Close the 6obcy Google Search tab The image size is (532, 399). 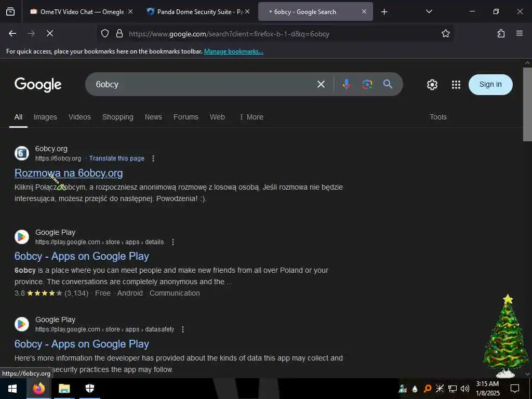[x=364, y=11]
